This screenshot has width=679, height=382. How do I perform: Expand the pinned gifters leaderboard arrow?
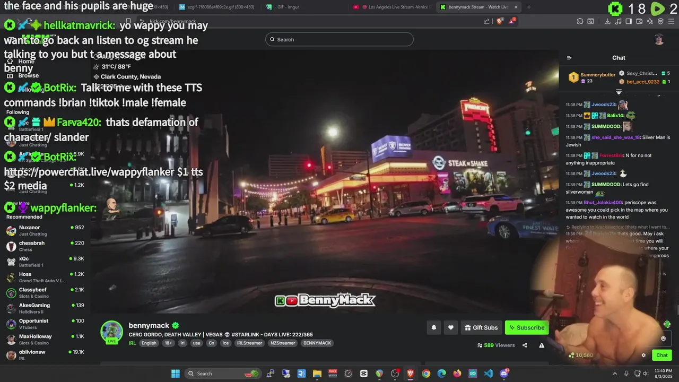(619, 92)
